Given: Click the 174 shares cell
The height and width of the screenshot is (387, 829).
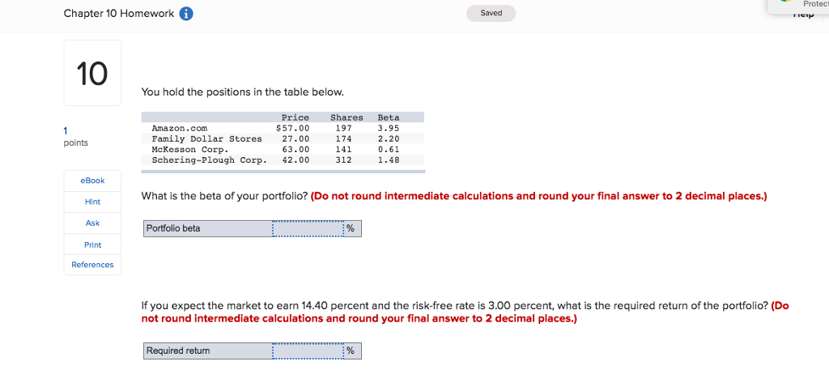Looking at the screenshot, I should (343, 138).
